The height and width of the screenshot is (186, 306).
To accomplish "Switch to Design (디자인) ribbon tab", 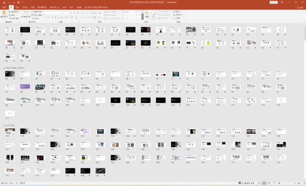I will 25,7.
